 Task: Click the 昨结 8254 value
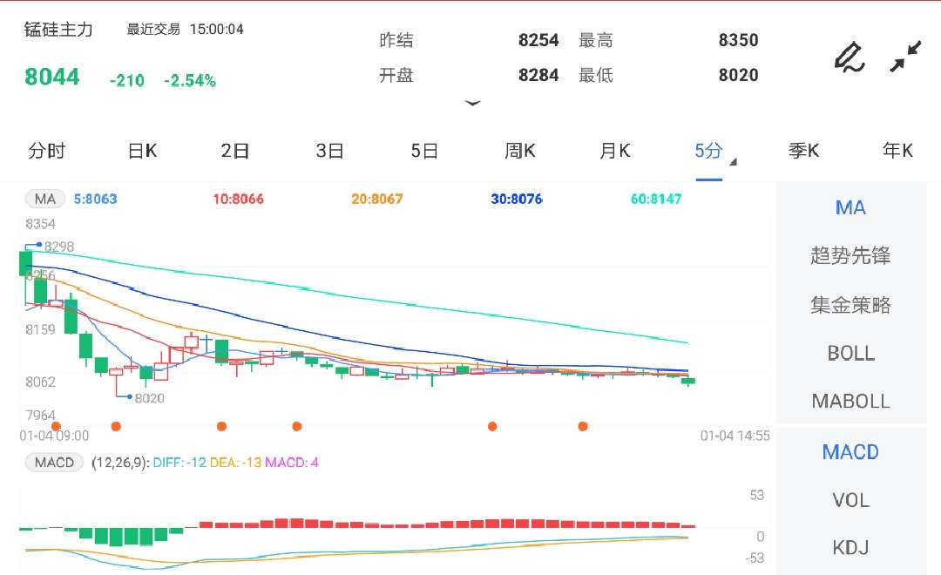coord(538,40)
